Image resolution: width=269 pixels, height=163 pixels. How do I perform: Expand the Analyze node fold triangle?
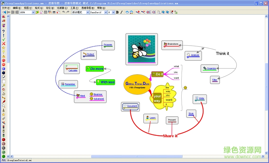(188, 57)
